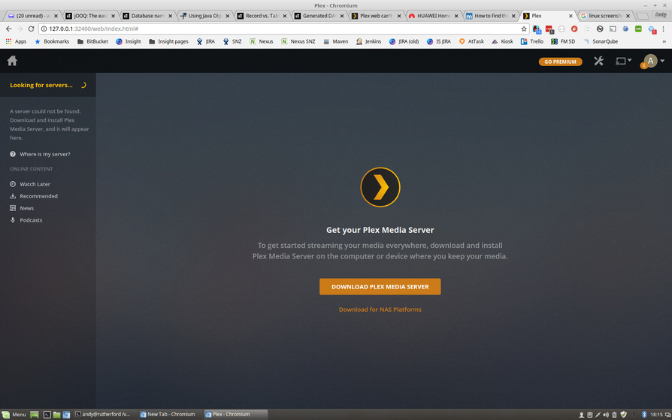Viewport: 672px width, 420px height.
Task: Bookmark this page with star icon
Action: pyautogui.click(x=524, y=29)
